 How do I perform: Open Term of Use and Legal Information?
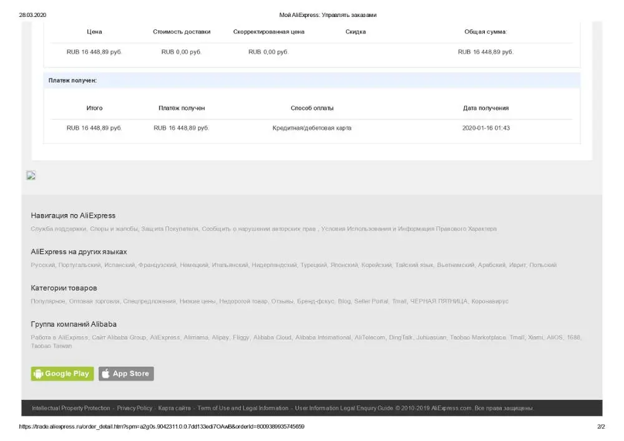point(243,409)
